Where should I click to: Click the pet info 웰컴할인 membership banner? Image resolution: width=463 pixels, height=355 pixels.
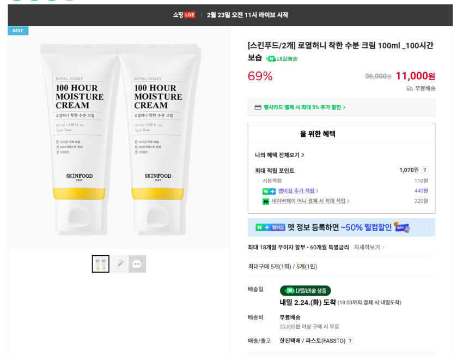(x=341, y=227)
